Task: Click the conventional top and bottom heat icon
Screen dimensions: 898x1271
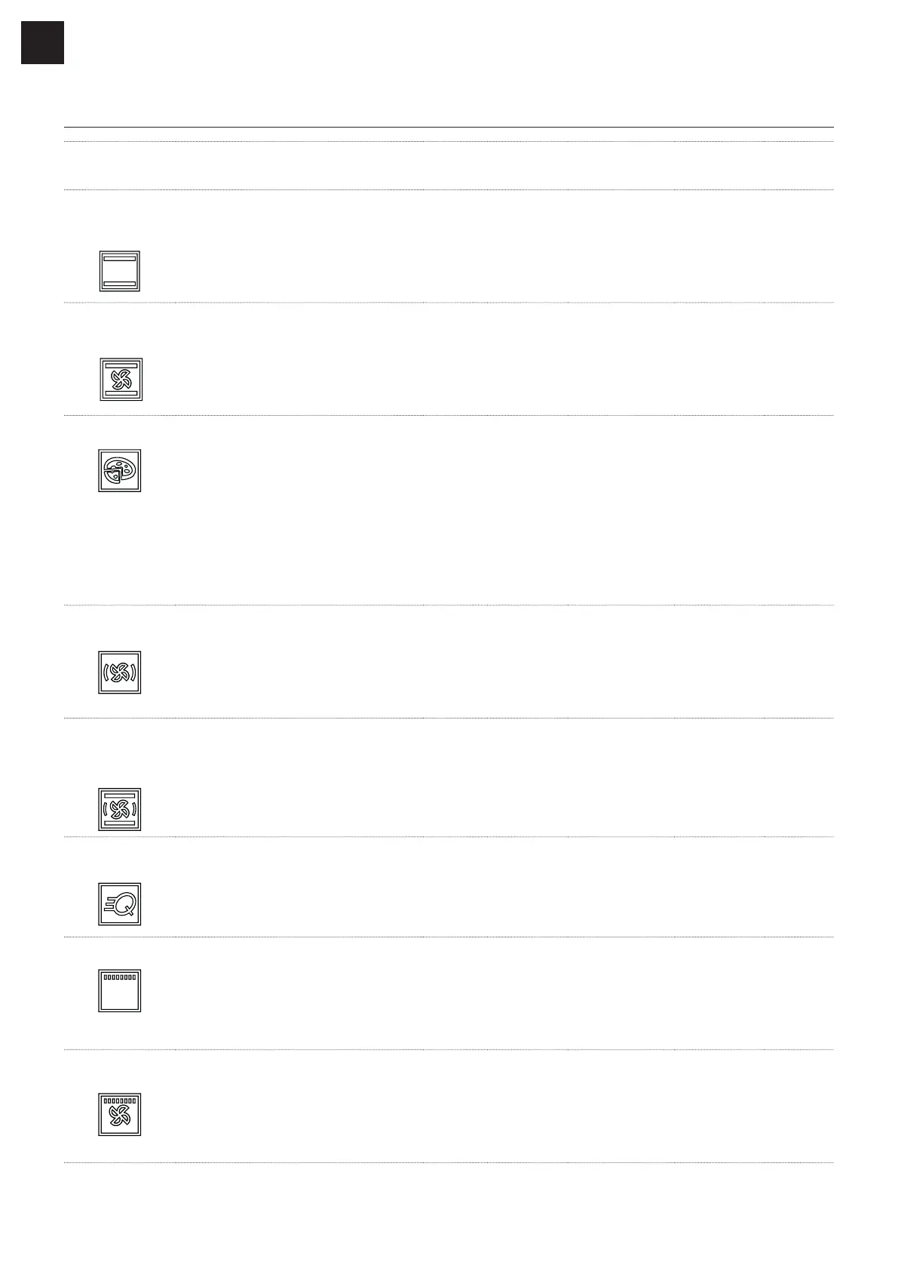Action: pyautogui.click(x=120, y=271)
